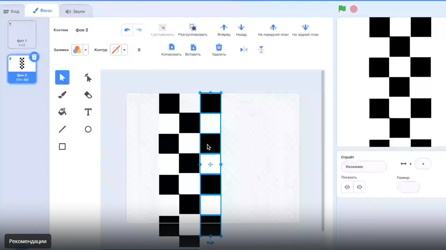Pick the Fill bucket tool
The height and width of the screenshot is (250, 446).
(x=62, y=112)
